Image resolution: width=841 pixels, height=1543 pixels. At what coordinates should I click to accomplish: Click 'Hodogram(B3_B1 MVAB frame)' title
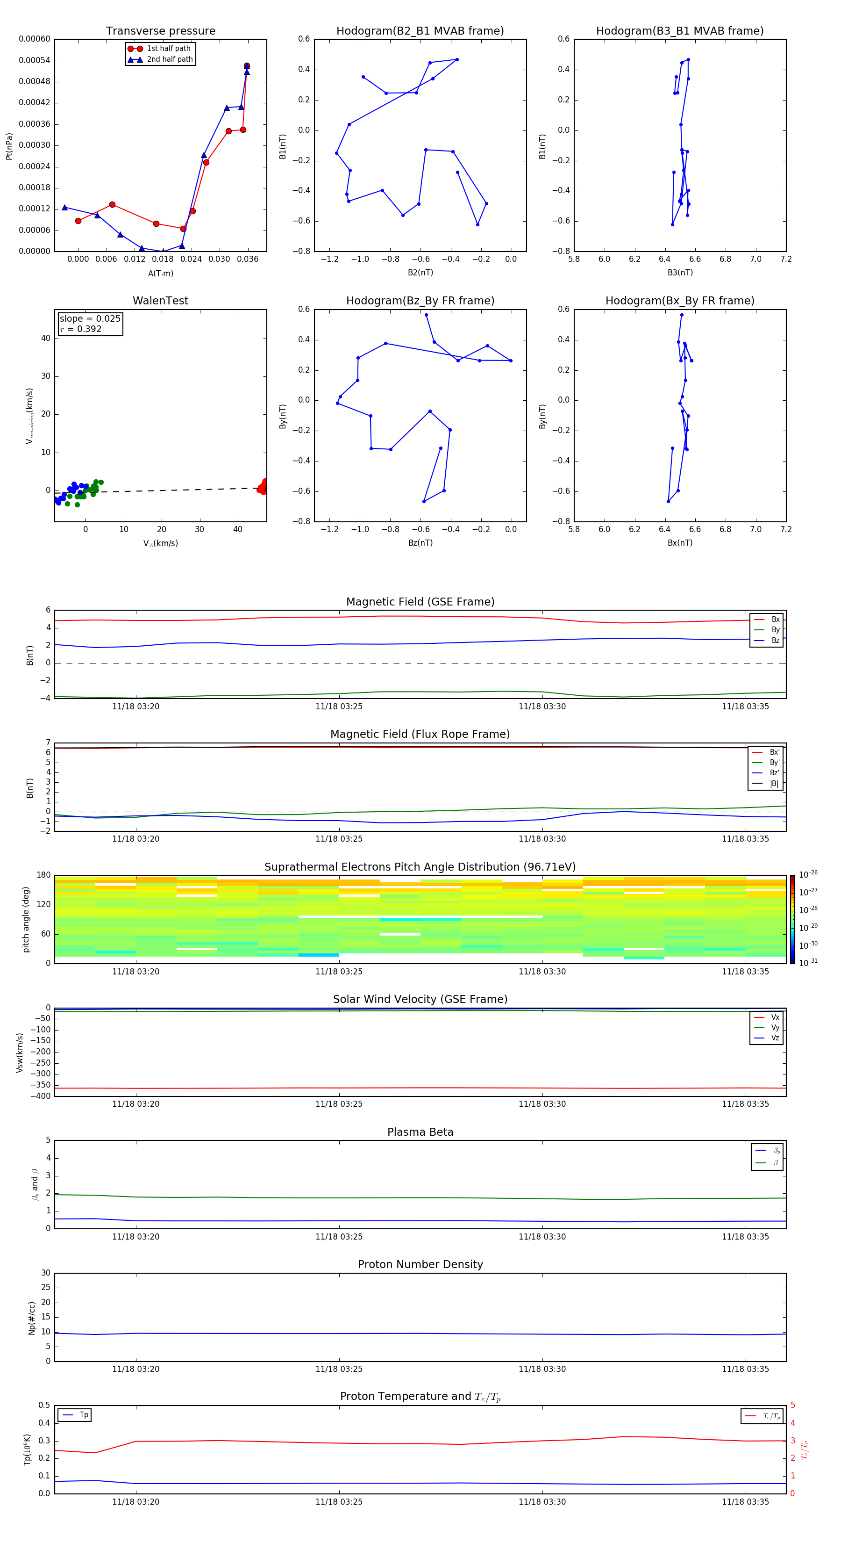(x=680, y=31)
